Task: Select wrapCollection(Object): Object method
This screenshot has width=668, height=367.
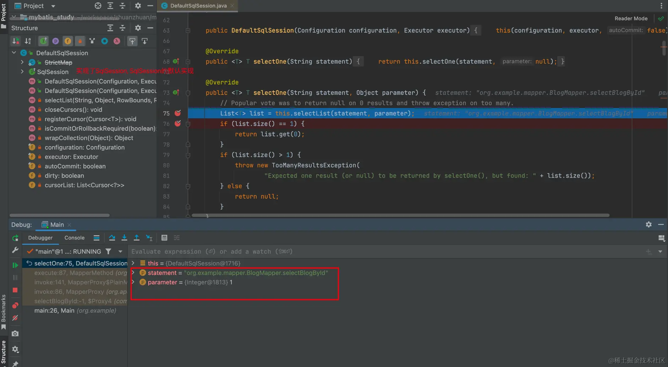Action: (x=89, y=138)
